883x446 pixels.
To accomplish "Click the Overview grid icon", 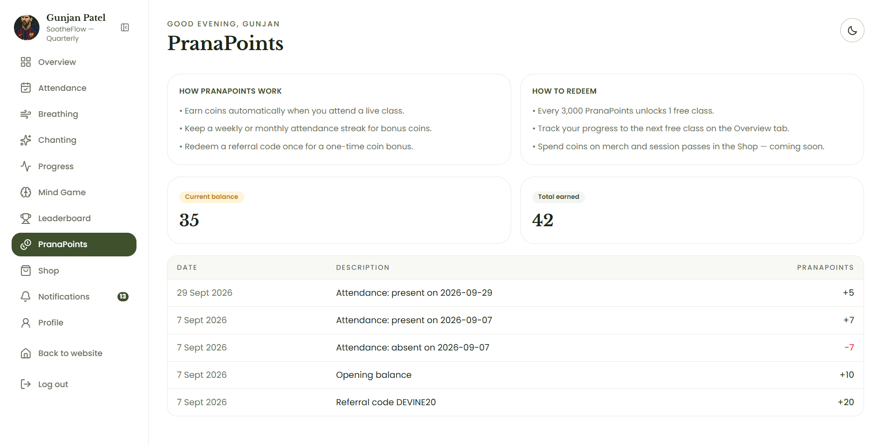I will (x=26, y=62).
